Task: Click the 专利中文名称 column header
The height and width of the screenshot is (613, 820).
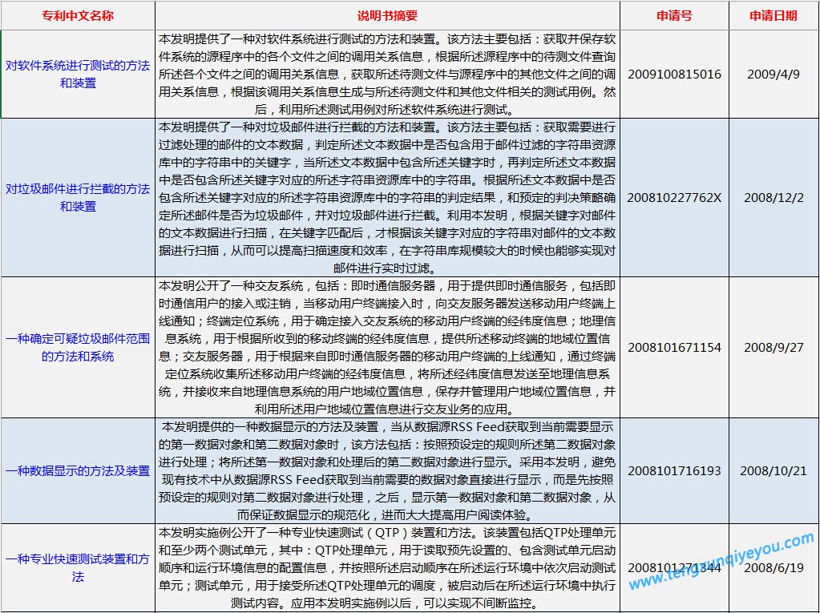Action: click(x=78, y=16)
